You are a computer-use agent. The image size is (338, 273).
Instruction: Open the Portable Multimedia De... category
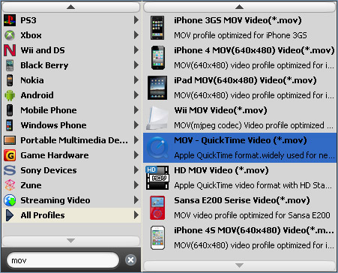(x=71, y=140)
